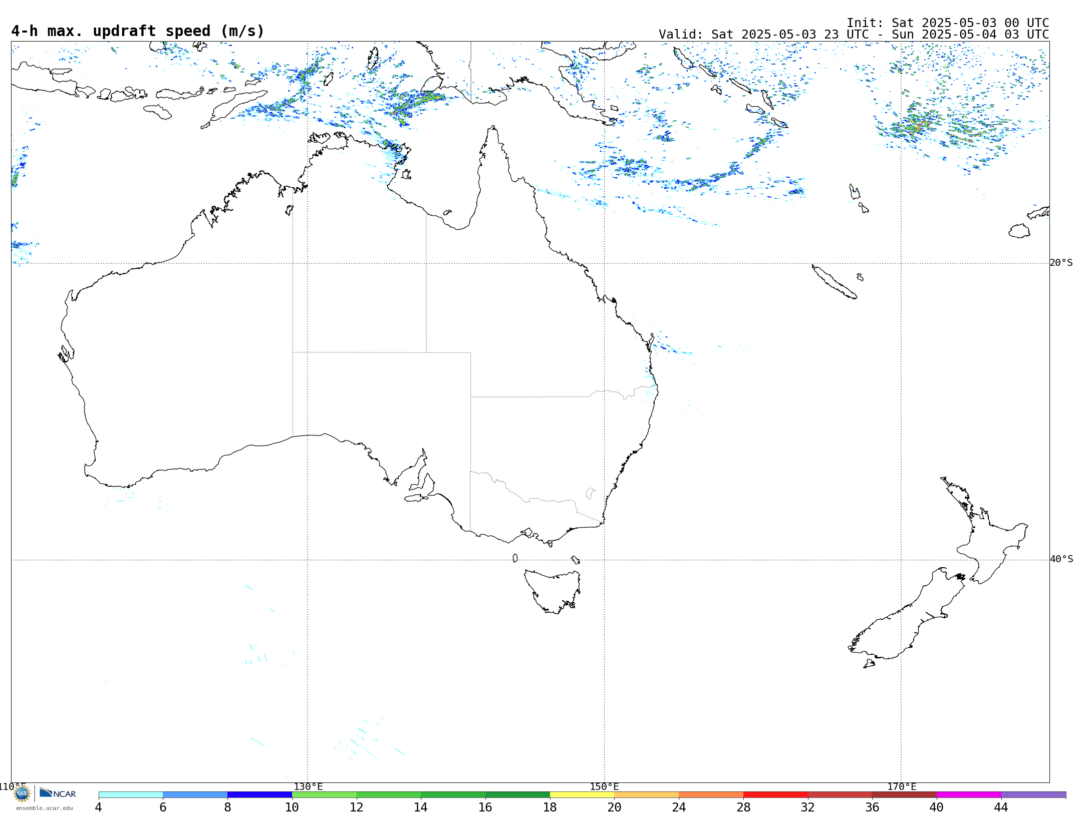This screenshot has height=814, width=1082.
Task: Click the 20°S latitude label
Action: [x=1061, y=263]
